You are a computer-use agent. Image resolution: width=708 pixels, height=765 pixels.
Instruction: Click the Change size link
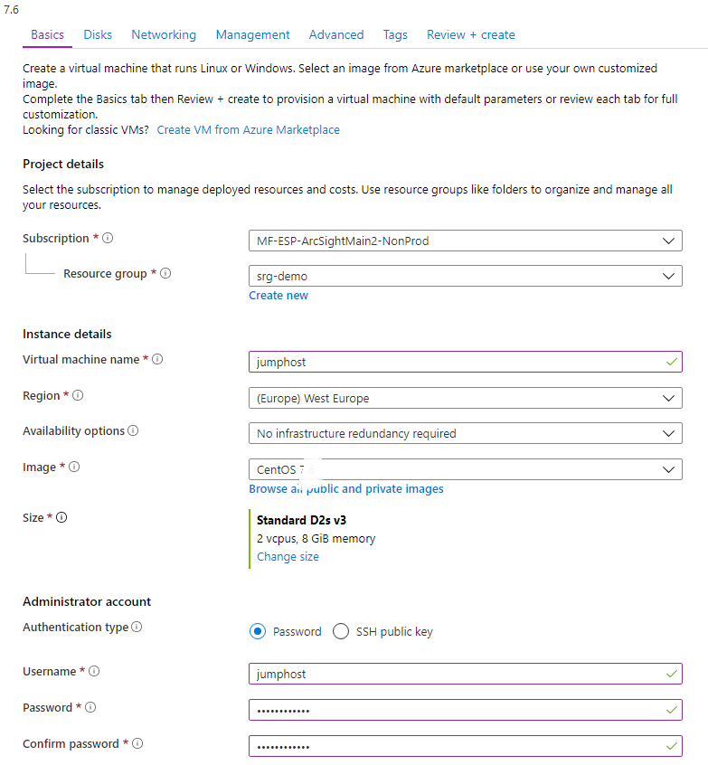coord(288,557)
